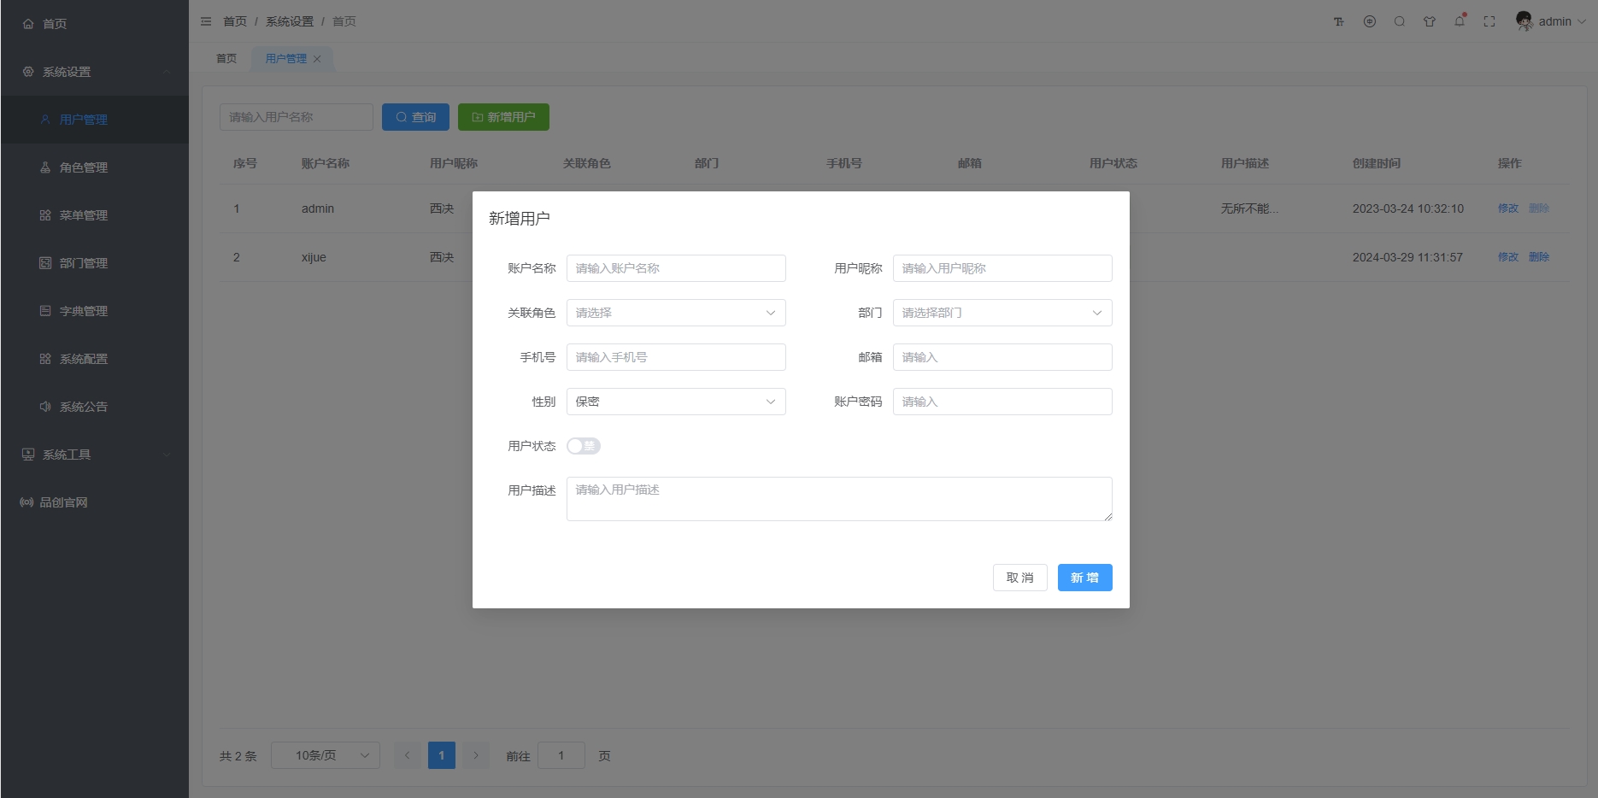The image size is (1598, 798).
Task: Switch to the 首页 tab
Action: (226, 59)
